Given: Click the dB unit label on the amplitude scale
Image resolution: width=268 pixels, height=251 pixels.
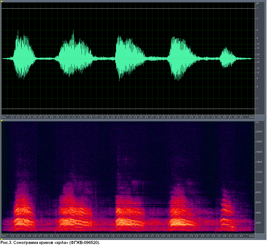Looking at the screenshot, I should coord(257,4).
